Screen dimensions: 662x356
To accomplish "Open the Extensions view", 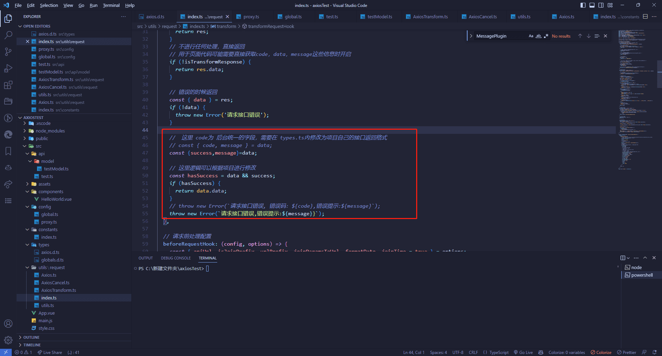I will 8,85.
